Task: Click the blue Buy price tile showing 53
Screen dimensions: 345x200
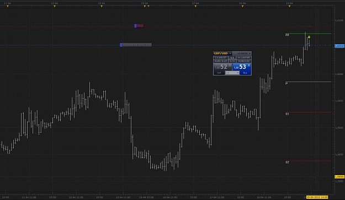Action: pyautogui.click(x=242, y=67)
